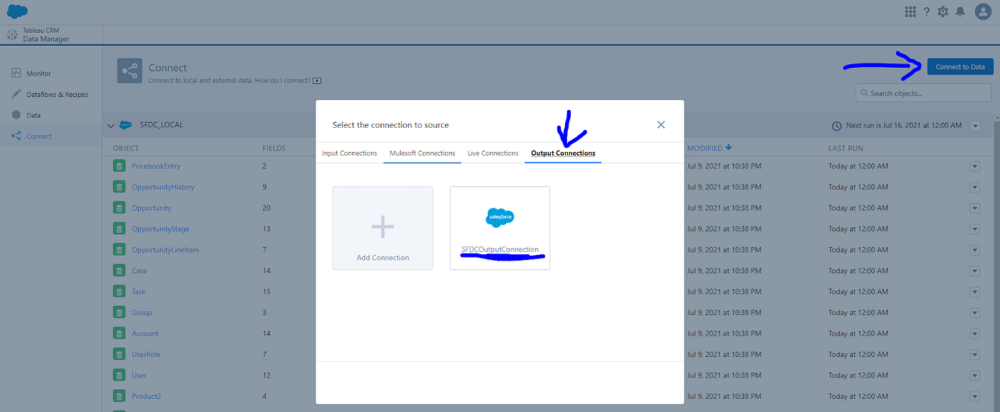The height and width of the screenshot is (412, 1000).
Task: Open the User object link
Action: pos(139,376)
